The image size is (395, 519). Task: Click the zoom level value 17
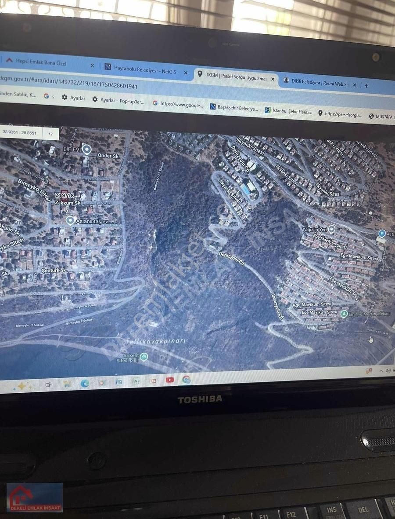50,134
